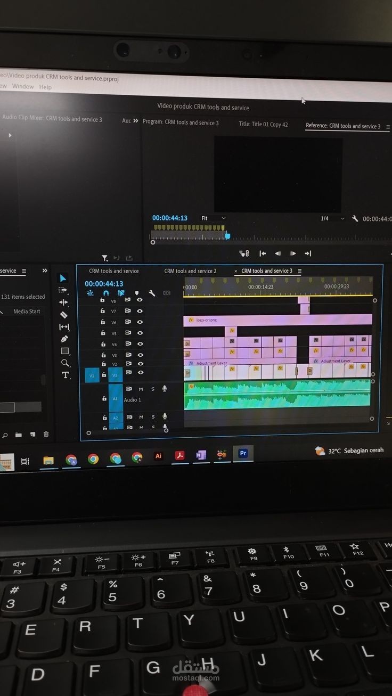The image size is (392, 696).
Task: Select the Pen tool
Action: coord(64,339)
